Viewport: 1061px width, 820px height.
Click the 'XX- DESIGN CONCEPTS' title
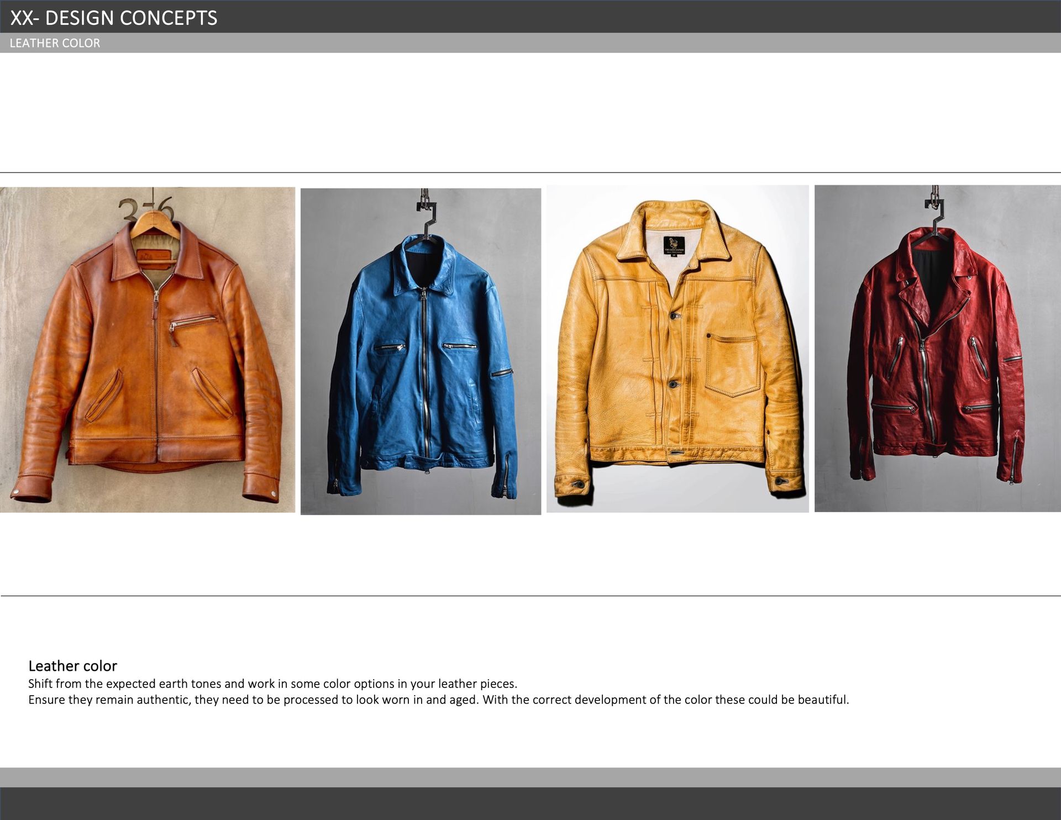click(114, 18)
